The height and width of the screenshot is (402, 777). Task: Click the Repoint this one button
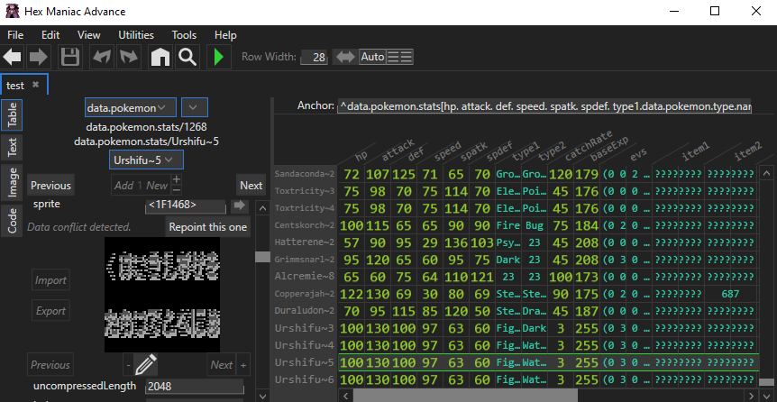click(207, 227)
